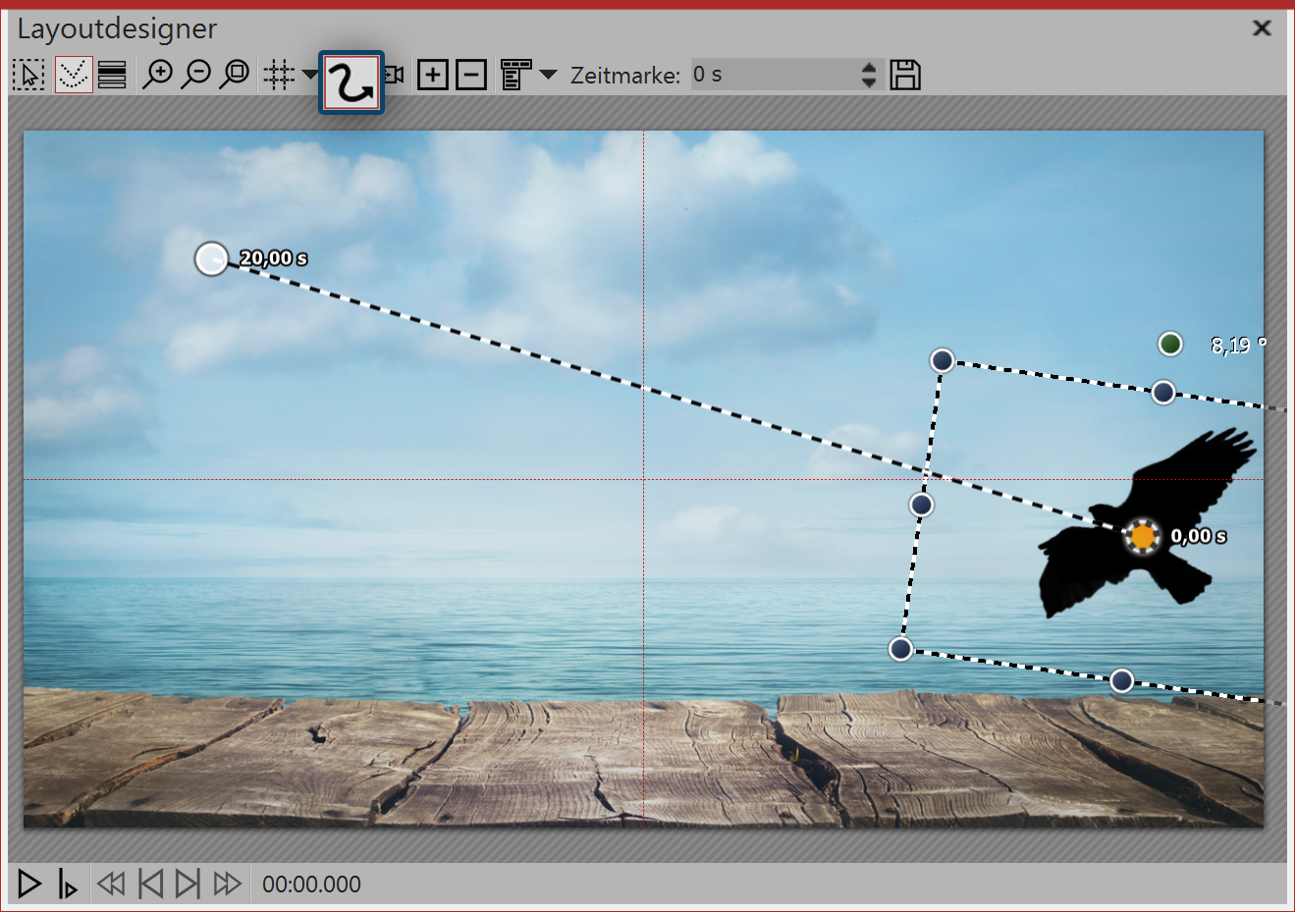Play from current position button
The width and height of the screenshot is (1295, 912).
coord(67,884)
